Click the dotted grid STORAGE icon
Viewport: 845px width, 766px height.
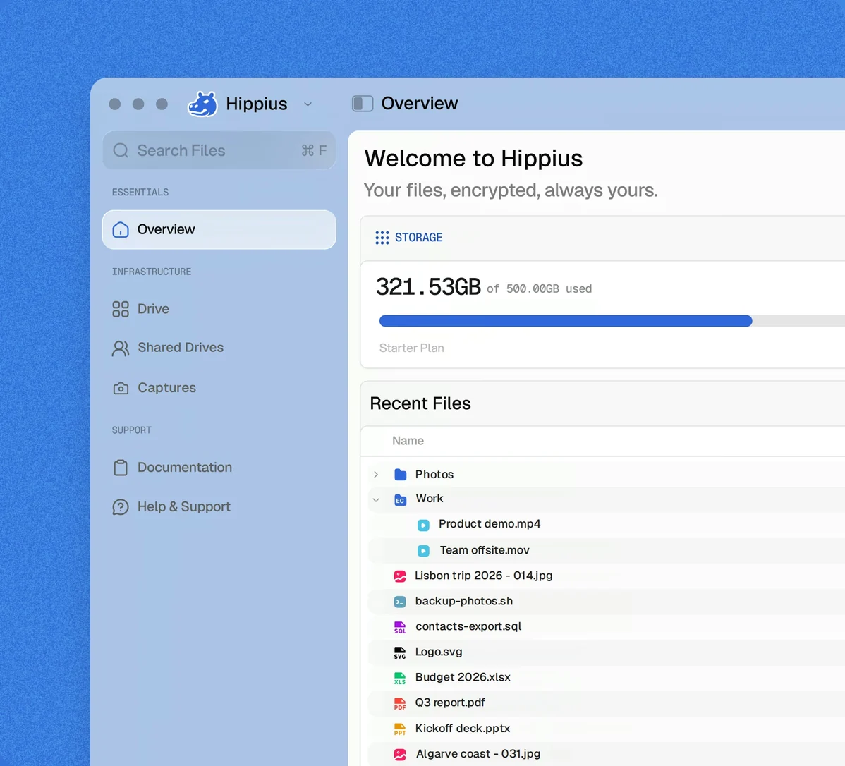(x=382, y=238)
